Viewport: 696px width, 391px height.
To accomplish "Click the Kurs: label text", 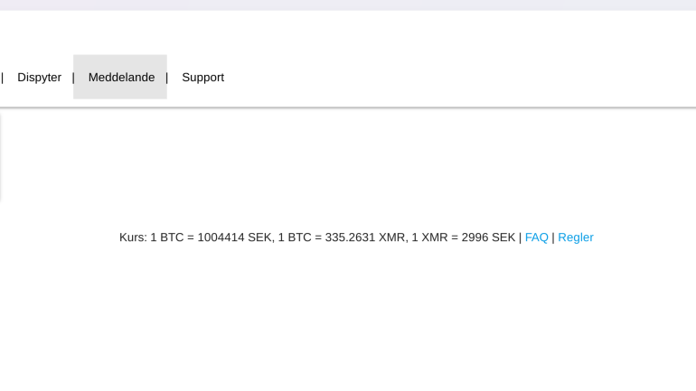I will (x=133, y=237).
